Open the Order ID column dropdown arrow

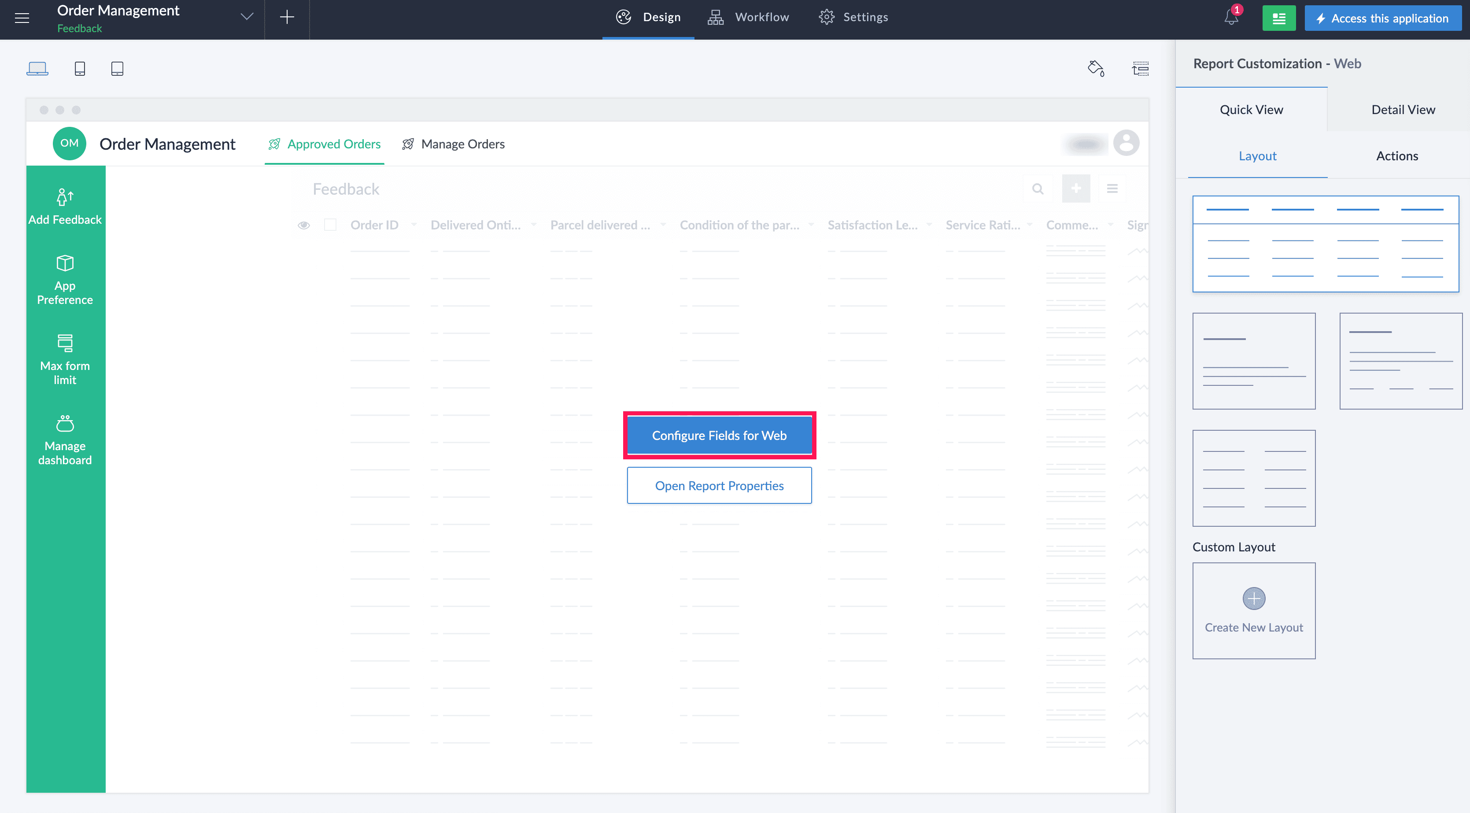[414, 225]
